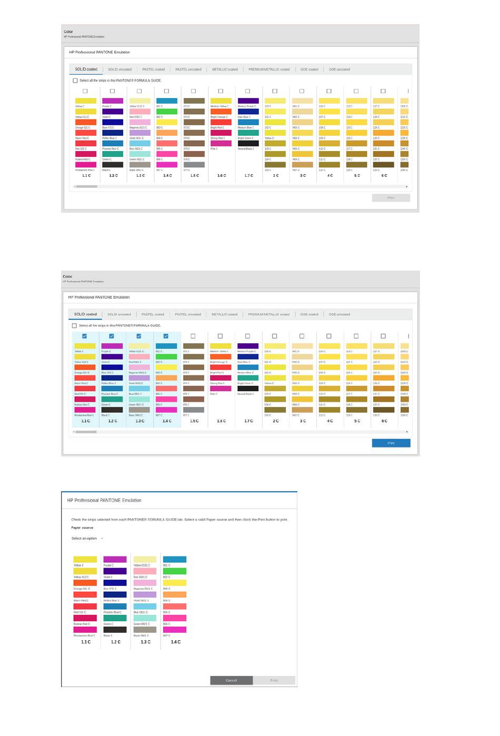Click left scroll arrow in top window
Image resolution: width=500 pixels, height=736 pixels.
point(75,186)
